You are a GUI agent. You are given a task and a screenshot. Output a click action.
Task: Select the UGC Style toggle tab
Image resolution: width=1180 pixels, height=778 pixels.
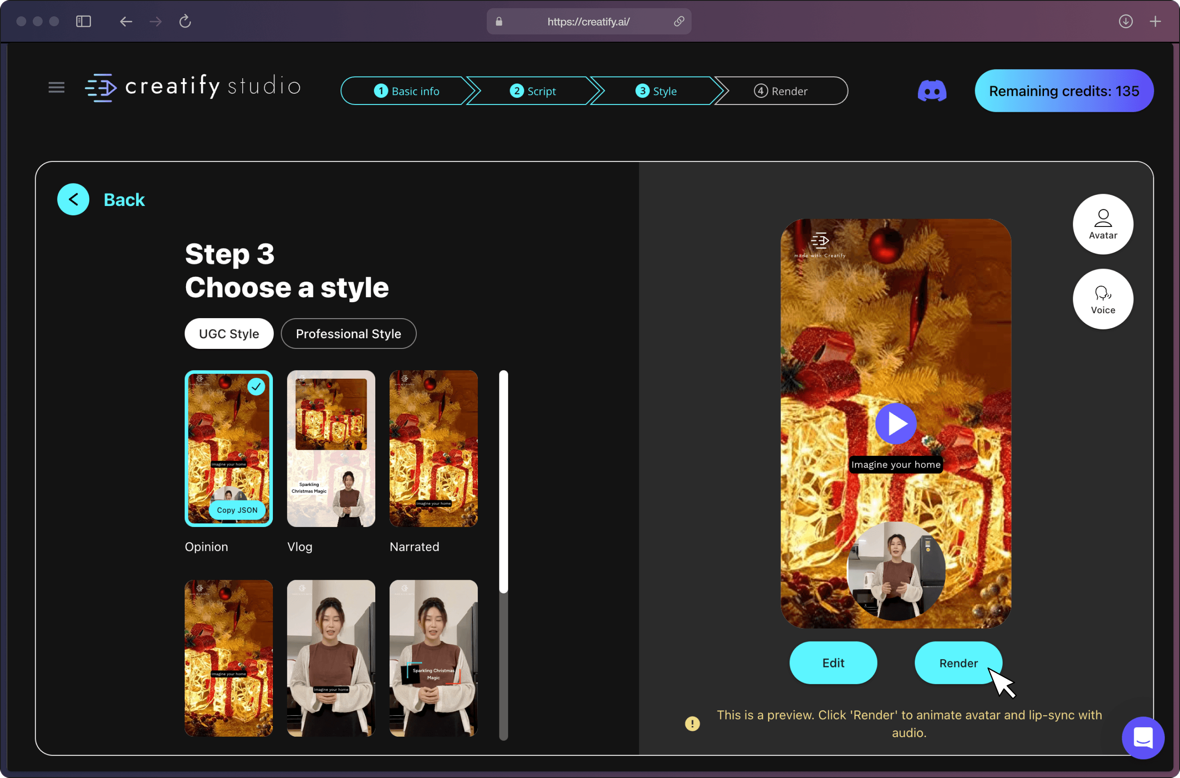tap(229, 333)
